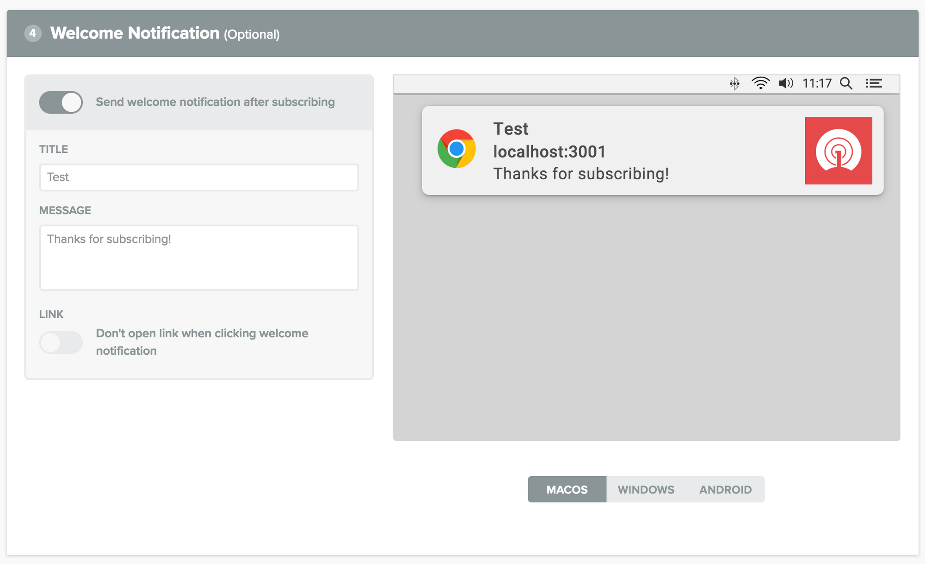Open the notification center list icon
Viewport: 925px width, 564px height.
(x=874, y=83)
